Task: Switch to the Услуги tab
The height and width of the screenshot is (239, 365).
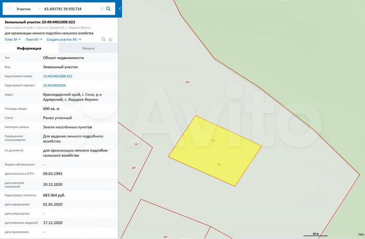Action: tap(88, 48)
